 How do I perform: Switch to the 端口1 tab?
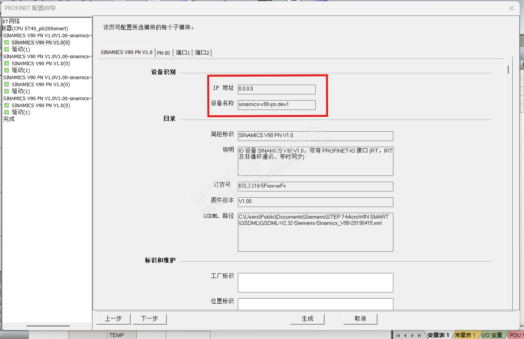pyautogui.click(x=183, y=53)
